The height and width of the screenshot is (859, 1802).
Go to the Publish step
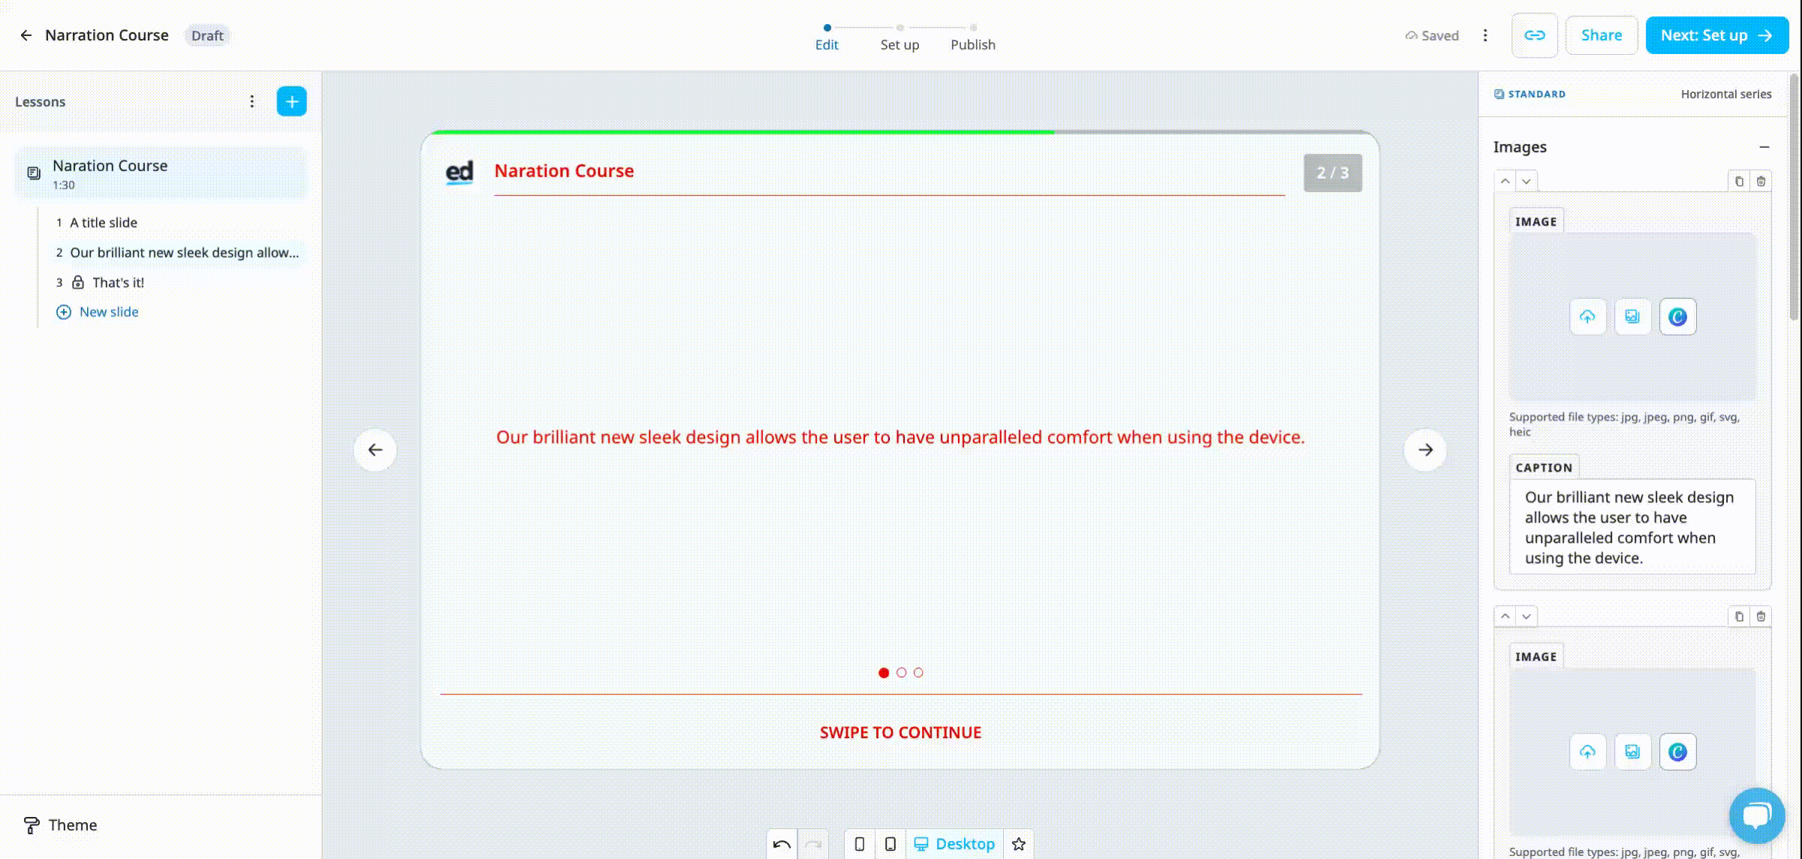coord(973,38)
